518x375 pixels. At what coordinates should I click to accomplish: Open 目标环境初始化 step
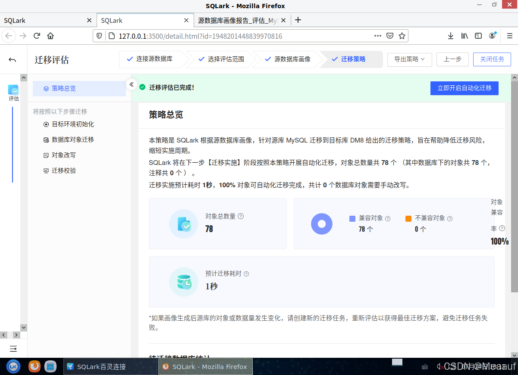tap(72, 124)
